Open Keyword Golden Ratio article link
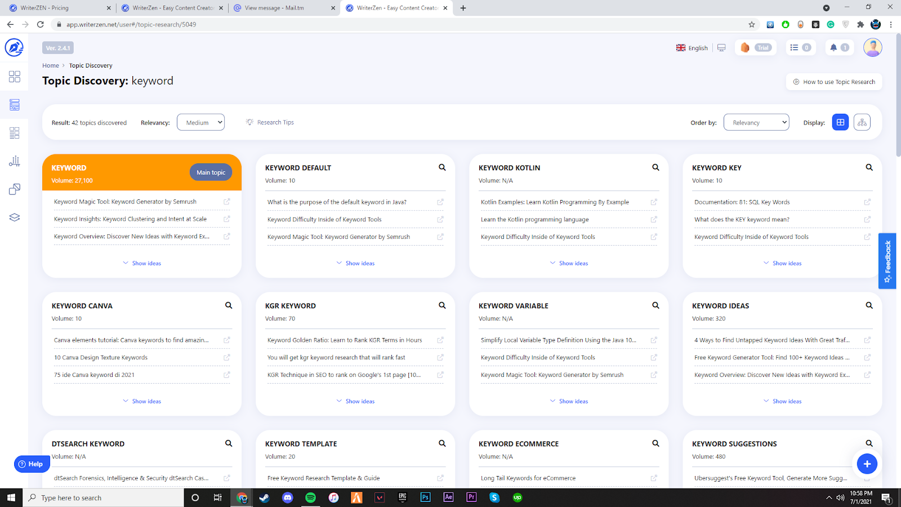901x507 pixels. pos(345,340)
